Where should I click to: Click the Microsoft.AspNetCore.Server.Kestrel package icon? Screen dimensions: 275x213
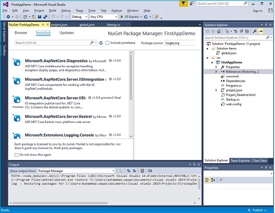pyautogui.click(x=17, y=118)
